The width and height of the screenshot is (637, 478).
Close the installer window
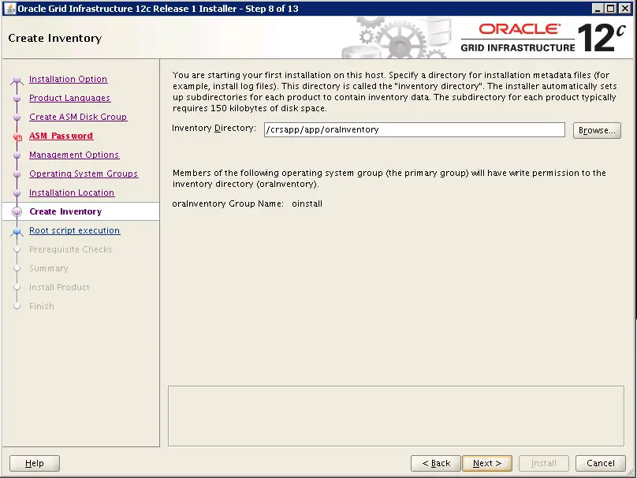click(625, 9)
